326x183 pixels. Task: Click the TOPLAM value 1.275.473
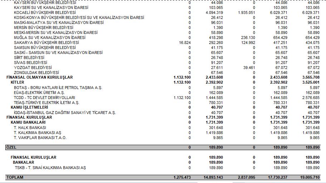point(182,177)
